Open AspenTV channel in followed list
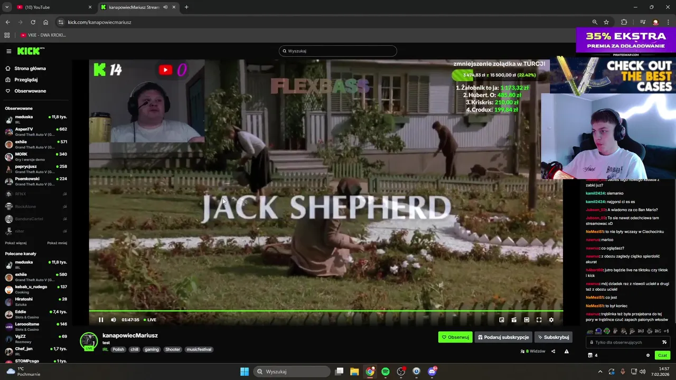This screenshot has width=676, height=380. click(35, 132)
